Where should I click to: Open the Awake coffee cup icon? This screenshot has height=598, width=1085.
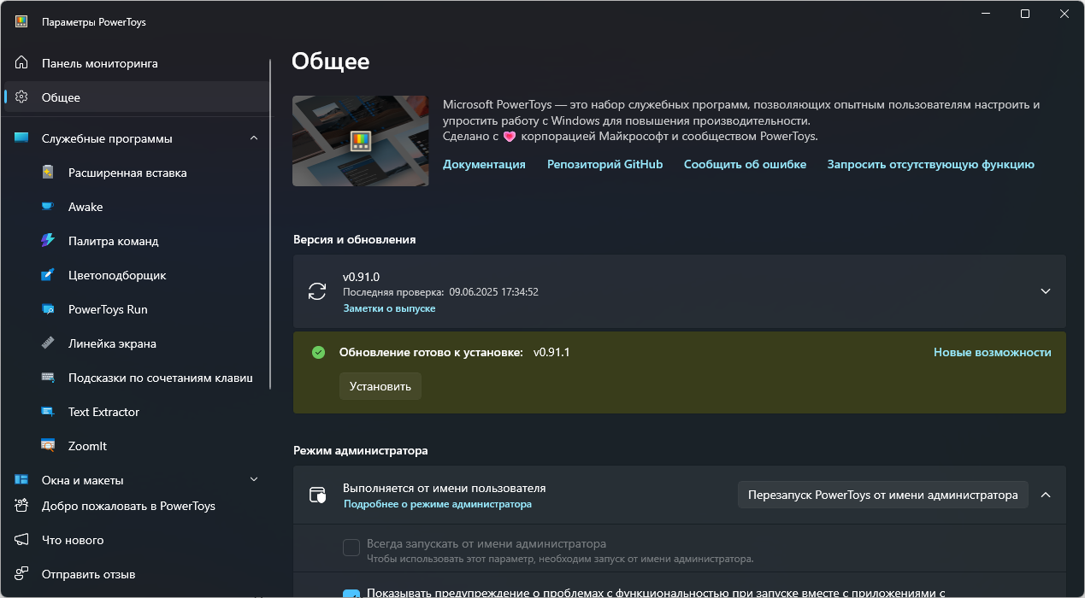click(x=48, y=207)
